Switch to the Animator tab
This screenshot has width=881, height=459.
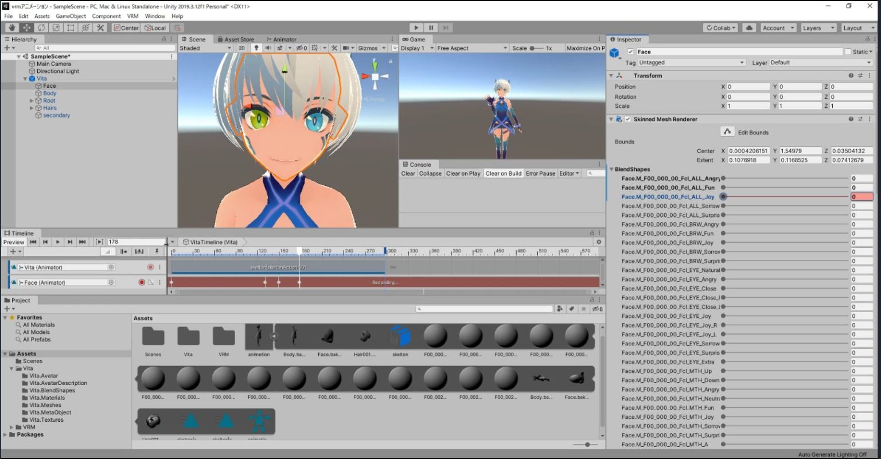click(x=280, y=40)
